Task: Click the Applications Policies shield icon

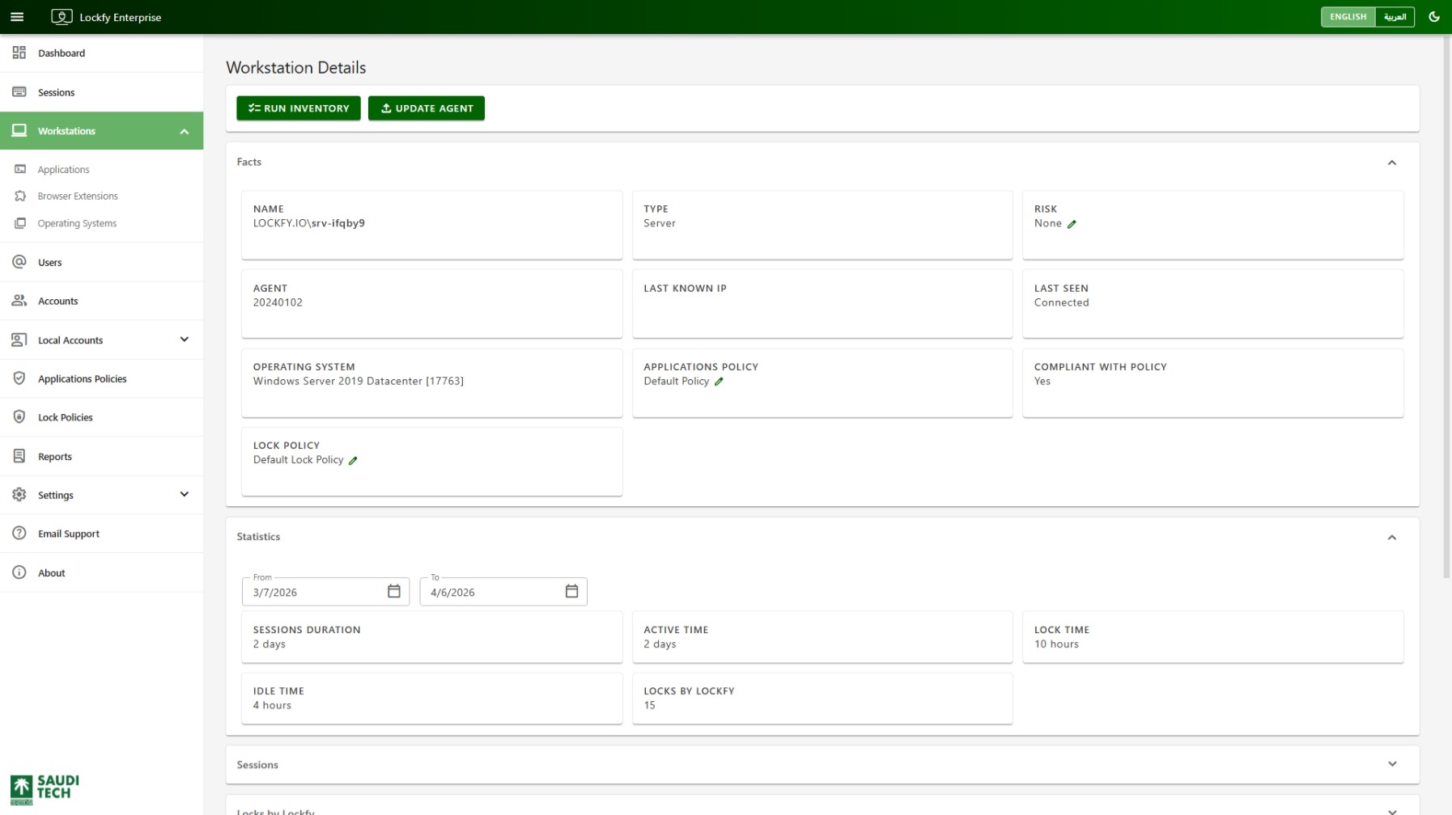Action: 19,378
